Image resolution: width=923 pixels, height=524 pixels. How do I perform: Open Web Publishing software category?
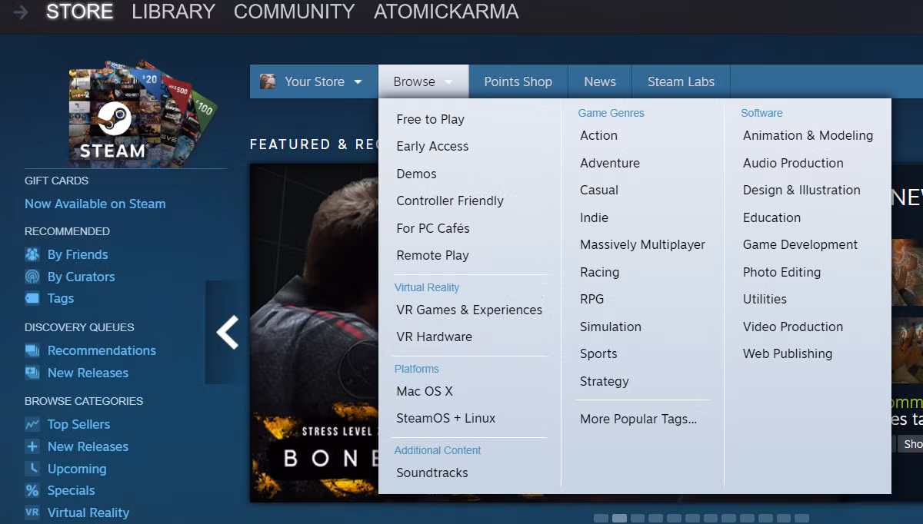tap(788, 353)
